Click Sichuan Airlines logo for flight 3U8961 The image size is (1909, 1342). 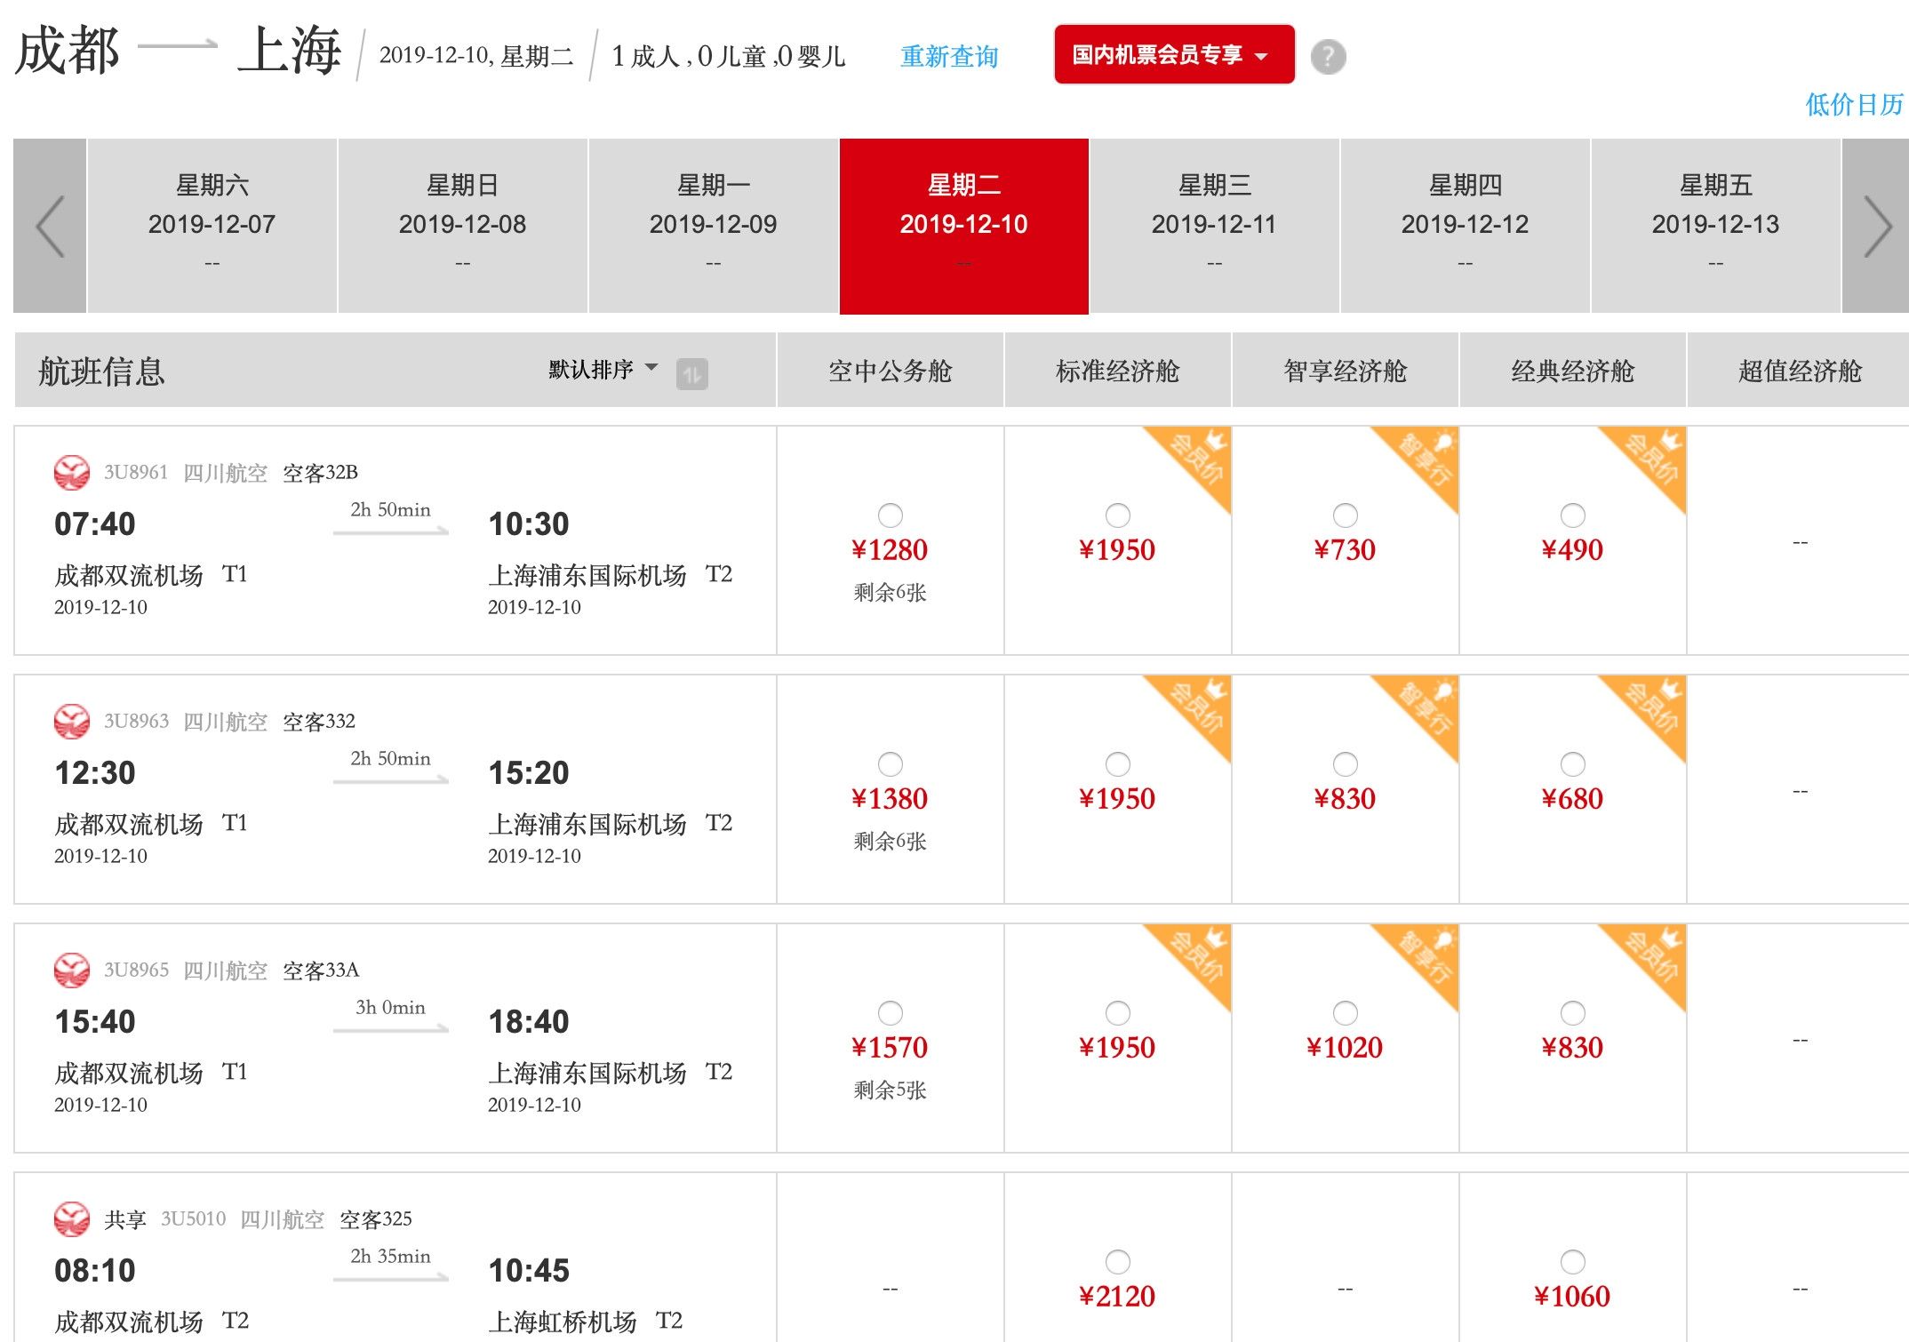pyautogui.click(x=71, y=472)
